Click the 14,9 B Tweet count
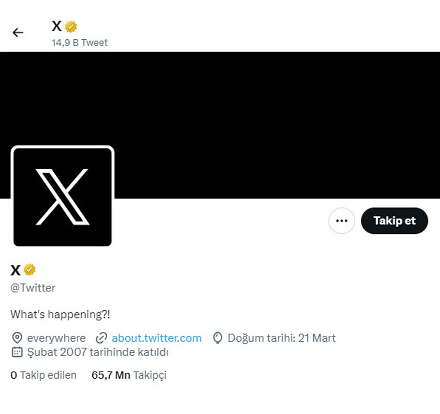The image size is (440, 414). click(x=80, y=43)
